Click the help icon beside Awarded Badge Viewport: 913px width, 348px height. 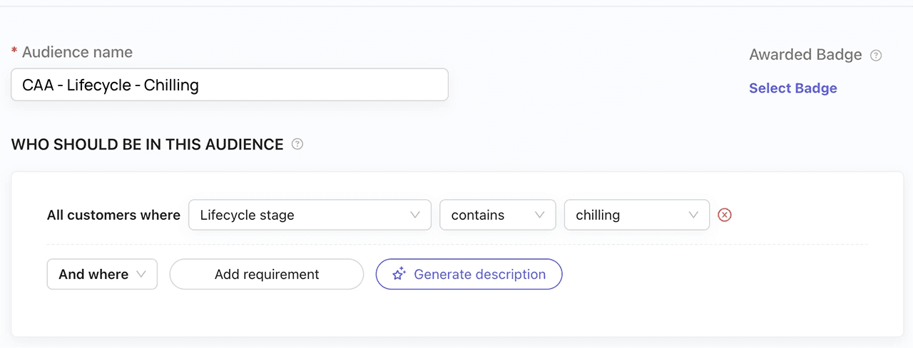[877, 56]
